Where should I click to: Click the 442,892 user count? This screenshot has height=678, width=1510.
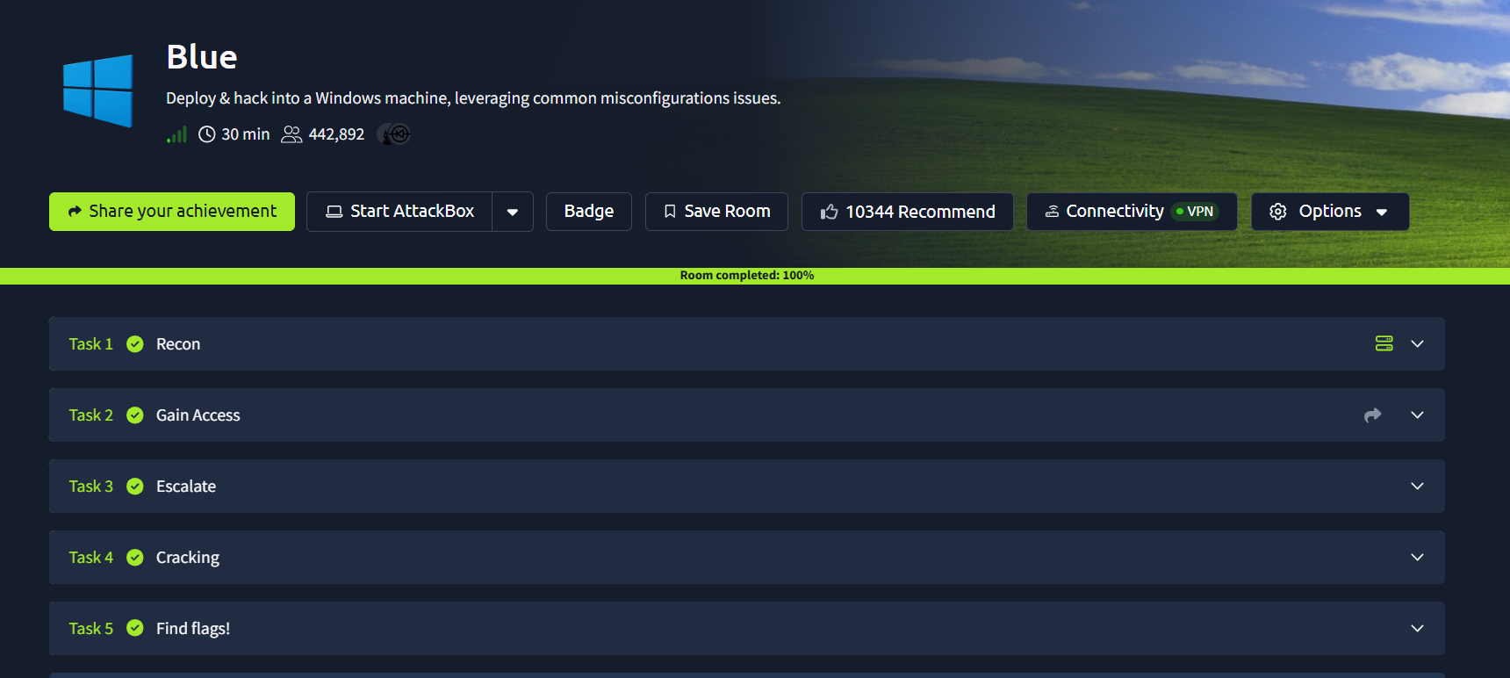[336, 134]
